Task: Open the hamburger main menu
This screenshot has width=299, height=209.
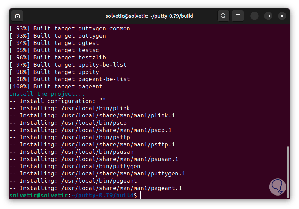Action: click(238, 16)
